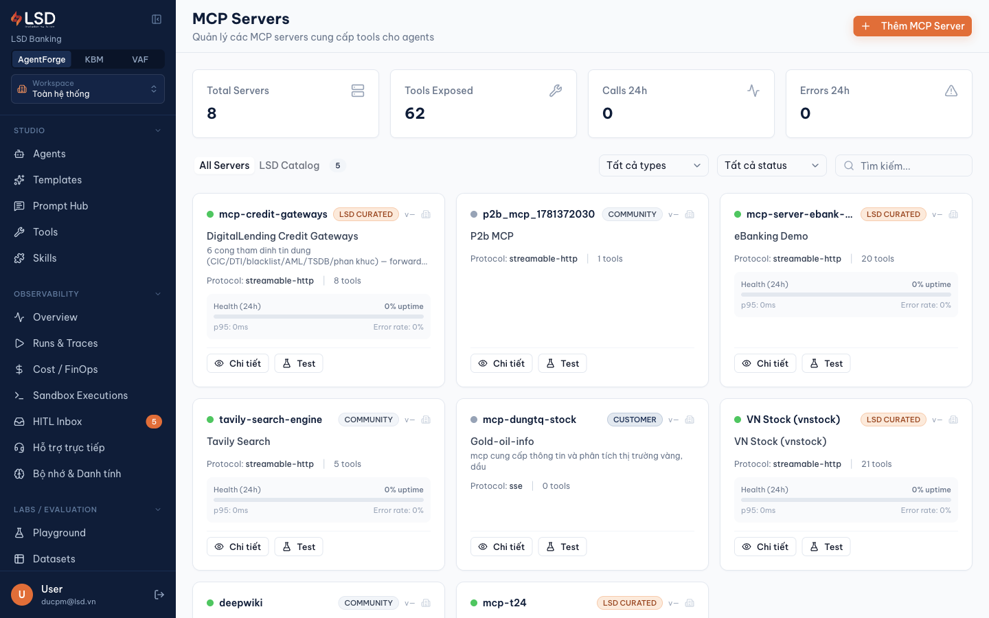The height and width of the screenshot is (618, 989).
Task: Open the Tất cả status filter dropdown
Action: (772, 165)
